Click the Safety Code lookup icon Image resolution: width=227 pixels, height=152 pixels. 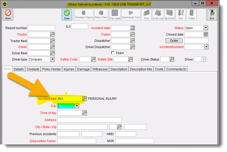point(93,60)
